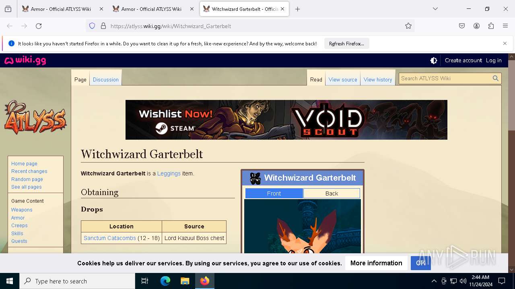Open Weapons sidebar link

click(22, 210)
